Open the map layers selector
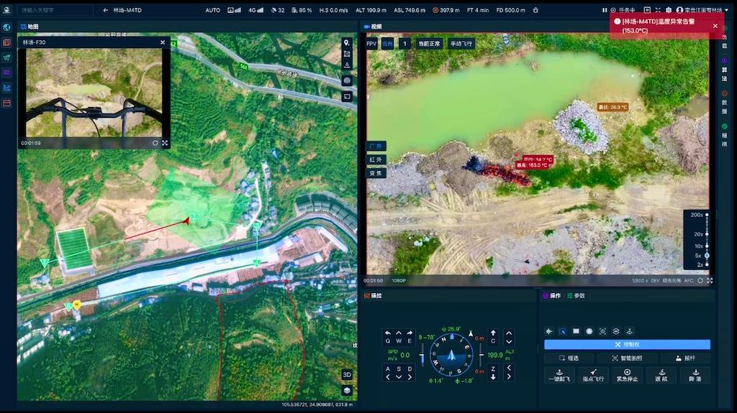Viewport: 737px width, 413px height. pyautogui.click(x=347, y=391)
